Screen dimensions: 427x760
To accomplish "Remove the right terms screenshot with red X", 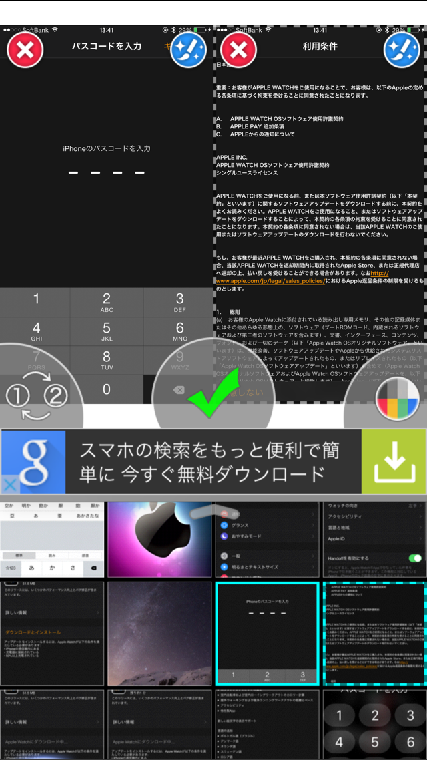I will tap(239, 50).
